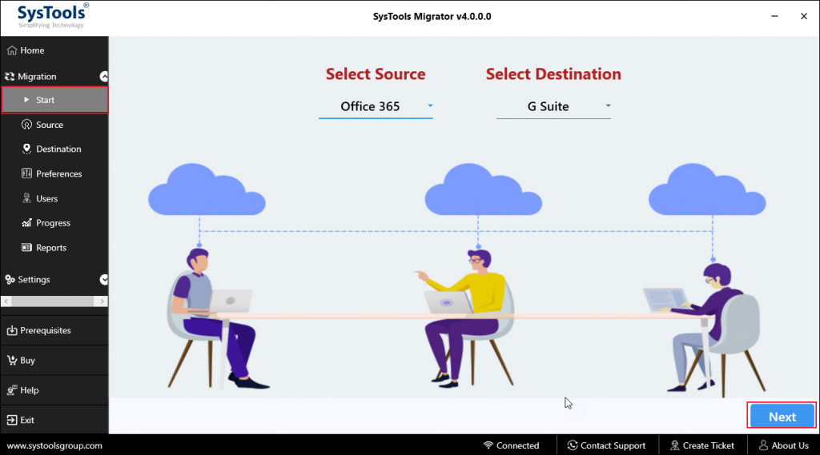Image resolution: width=820 pixels, height=455 pixels.
Task: Click the Connected wifi icon
Action: click(x=488, y=445)
